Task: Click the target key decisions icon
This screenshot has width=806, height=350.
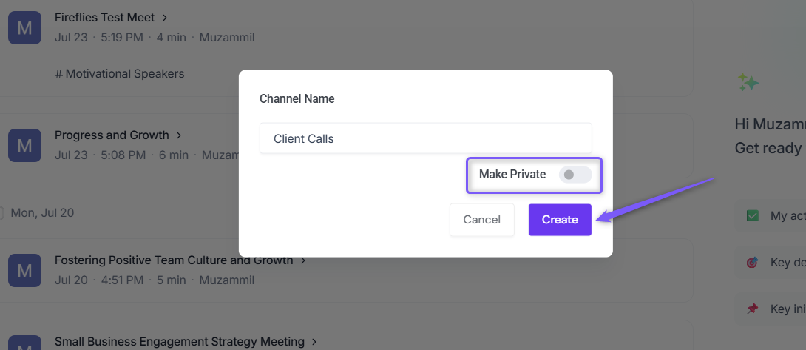Action: coord(752,263)
